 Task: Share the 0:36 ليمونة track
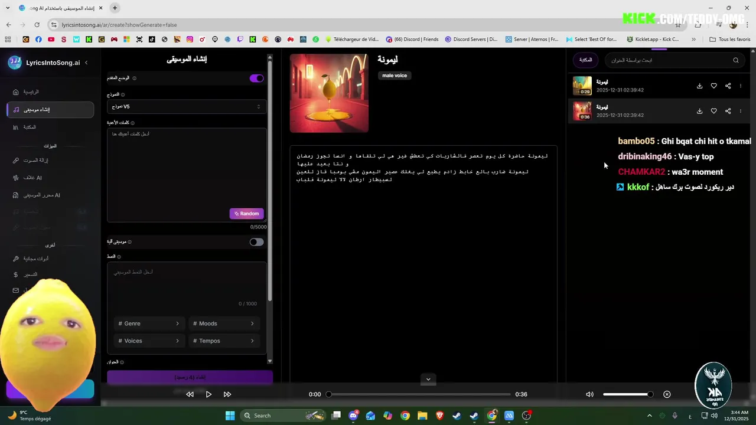point(728,111)
